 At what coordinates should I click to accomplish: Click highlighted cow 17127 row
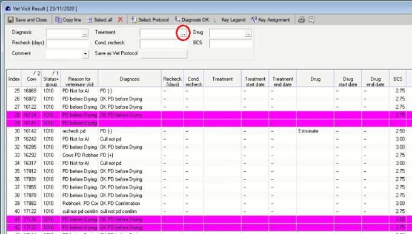209,227
